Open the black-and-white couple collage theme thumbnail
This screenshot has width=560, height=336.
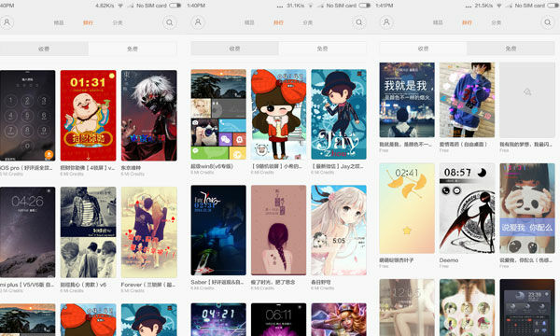click(89, 232)
